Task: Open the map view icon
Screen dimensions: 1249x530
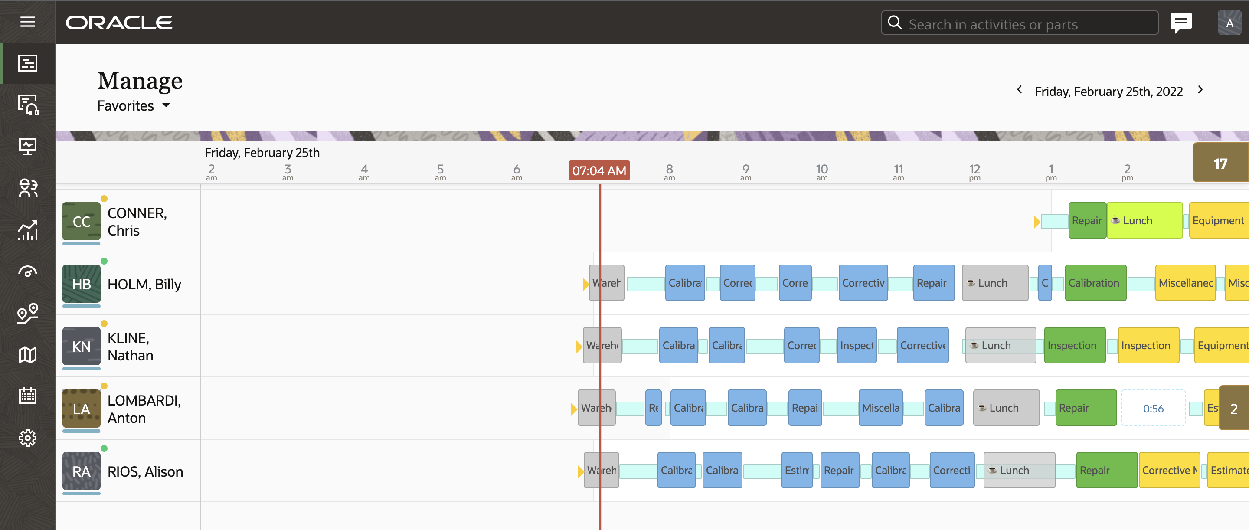Action: (x=28, y=355)
